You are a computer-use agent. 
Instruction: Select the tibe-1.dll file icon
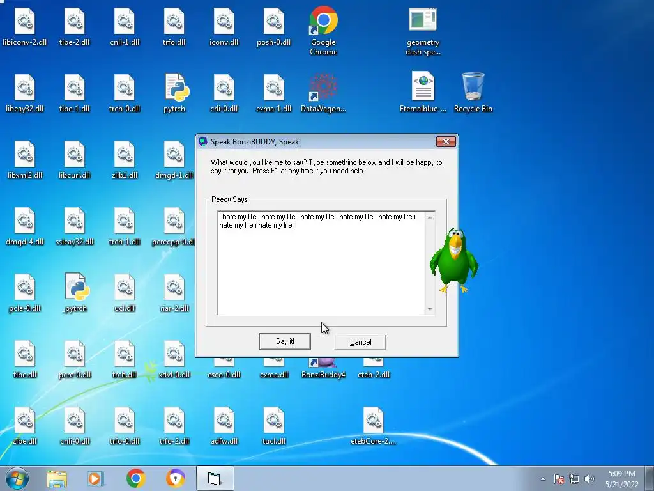pos(74,92)
